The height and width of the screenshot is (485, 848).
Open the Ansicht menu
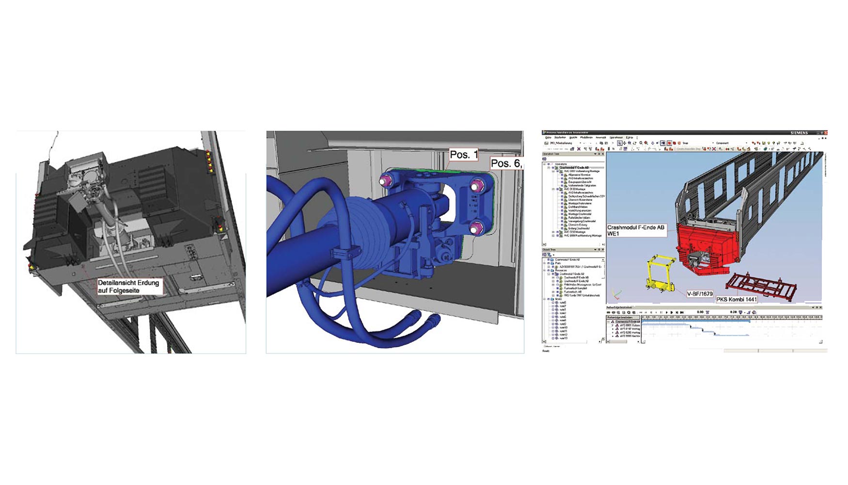click(x=573, y=137)
